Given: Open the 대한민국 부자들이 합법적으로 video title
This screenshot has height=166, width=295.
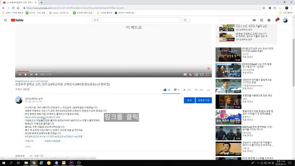Looking at the screenshot, I should tap(257, 81).
